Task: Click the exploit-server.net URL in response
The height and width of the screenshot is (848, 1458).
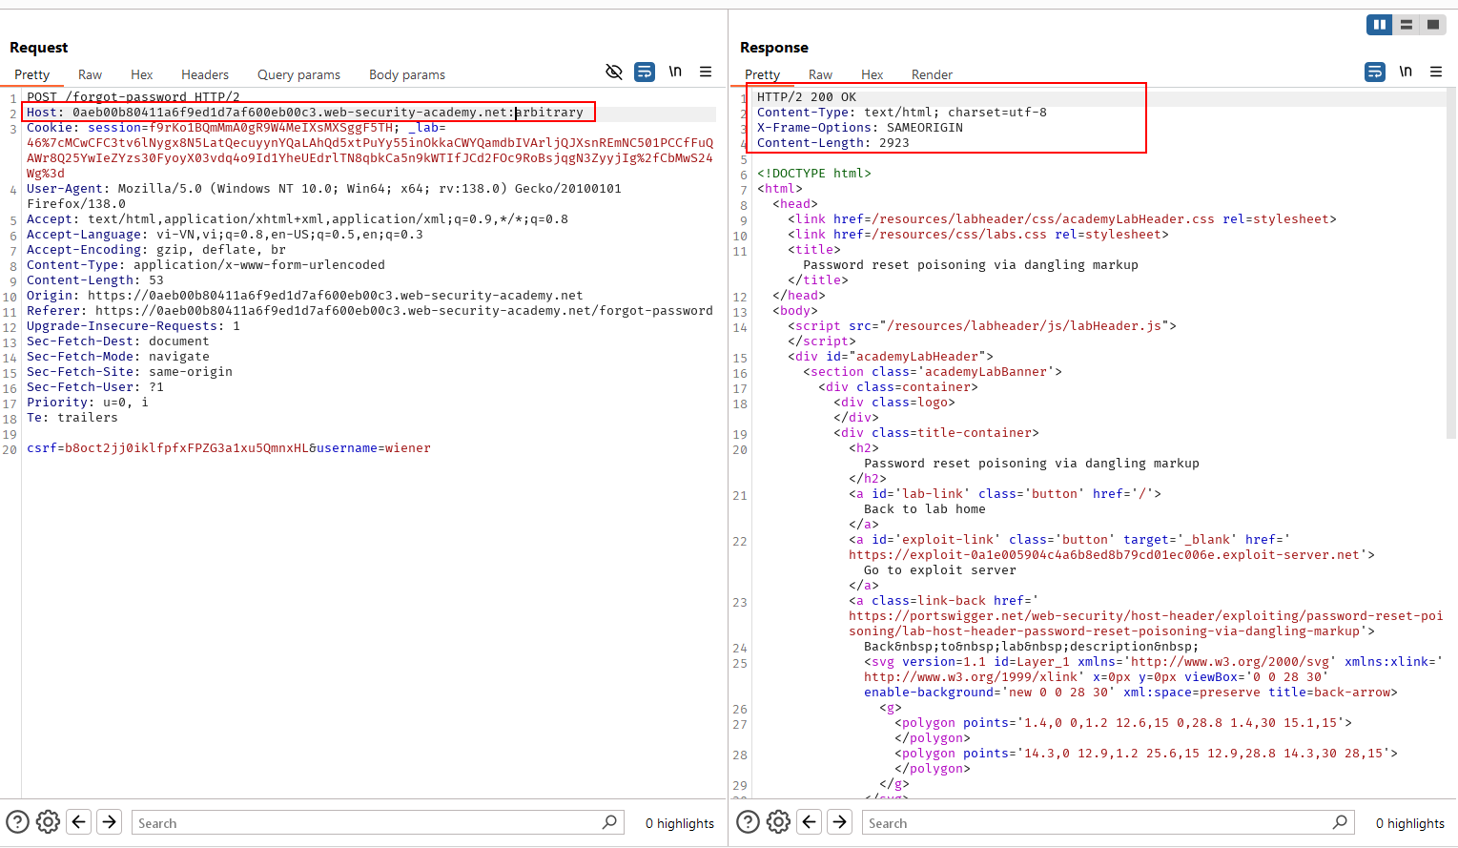Action: coord(1104,555)
